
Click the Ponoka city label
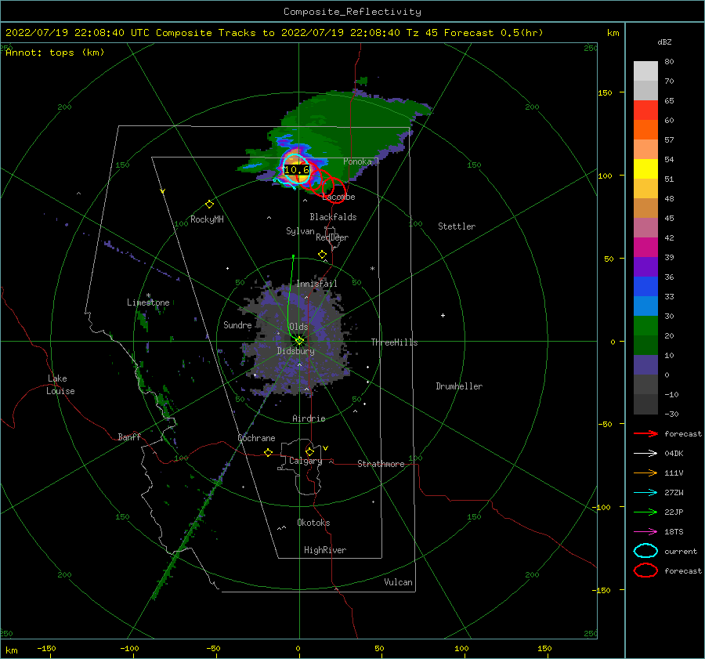(357, 161)
